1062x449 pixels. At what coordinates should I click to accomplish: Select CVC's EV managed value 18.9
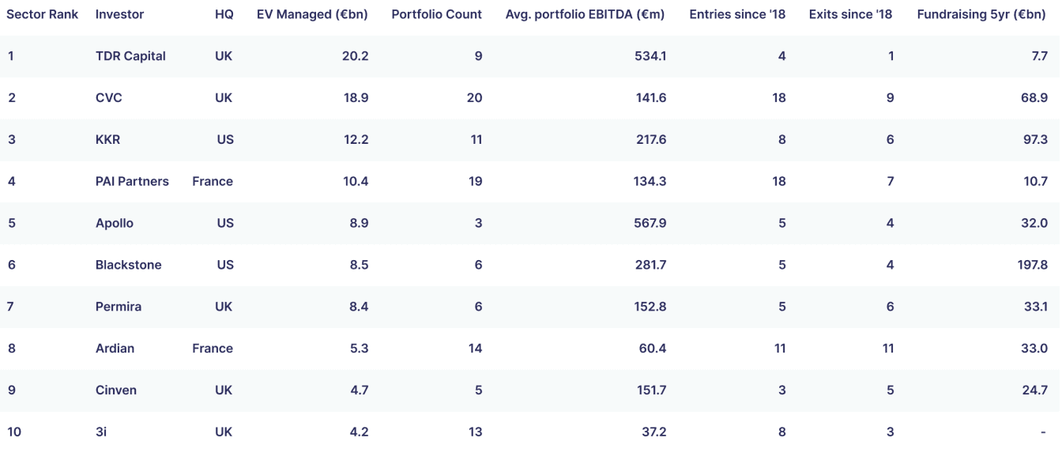(x=356, y=98)
